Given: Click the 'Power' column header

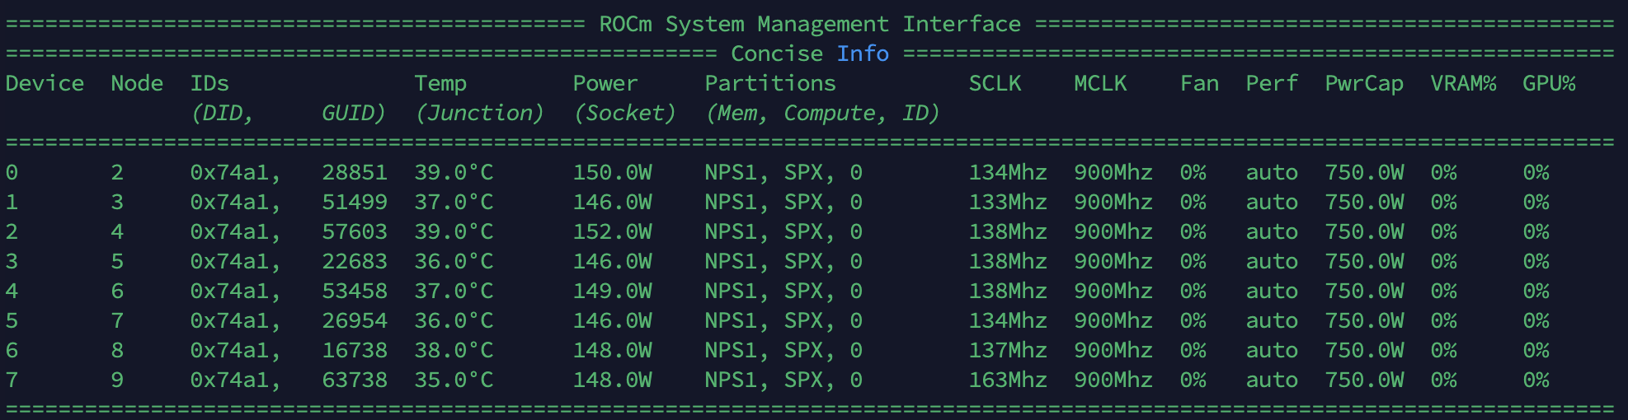Looking at the screenshot, I should [x=605, y=83].
